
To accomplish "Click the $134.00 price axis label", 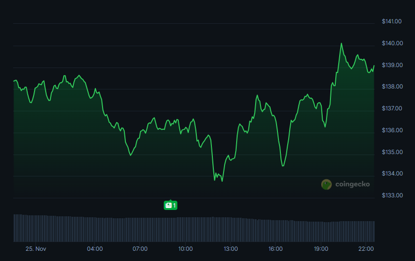I will click(x=392, y=174).
